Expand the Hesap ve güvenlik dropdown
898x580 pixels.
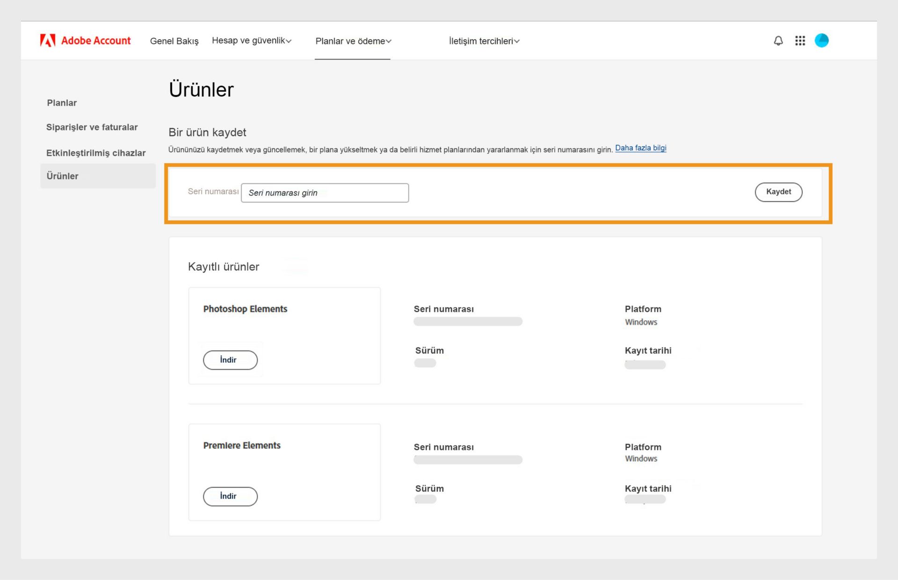252,41
